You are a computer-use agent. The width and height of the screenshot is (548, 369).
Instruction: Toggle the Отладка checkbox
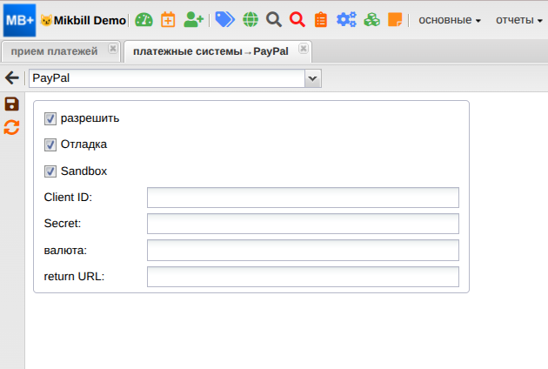click(50, 144)
